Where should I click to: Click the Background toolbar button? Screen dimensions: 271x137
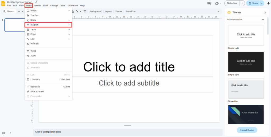point(96,11)
